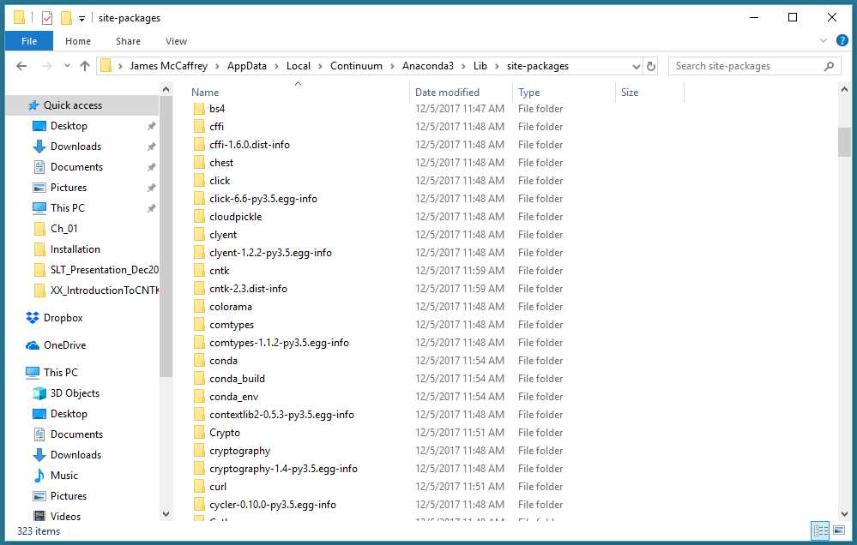Select Lib in the address path
The height and width of the screenshot is (545, 857).
480,66
